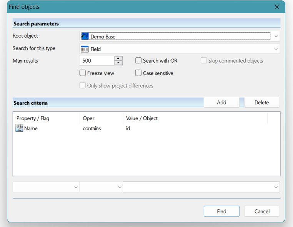Enable the Search with OR checkbox
Viewport: 293px width, 227px height.
[138, 61]
